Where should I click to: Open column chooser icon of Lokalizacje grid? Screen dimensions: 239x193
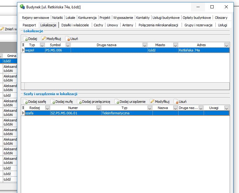(23, 45)
